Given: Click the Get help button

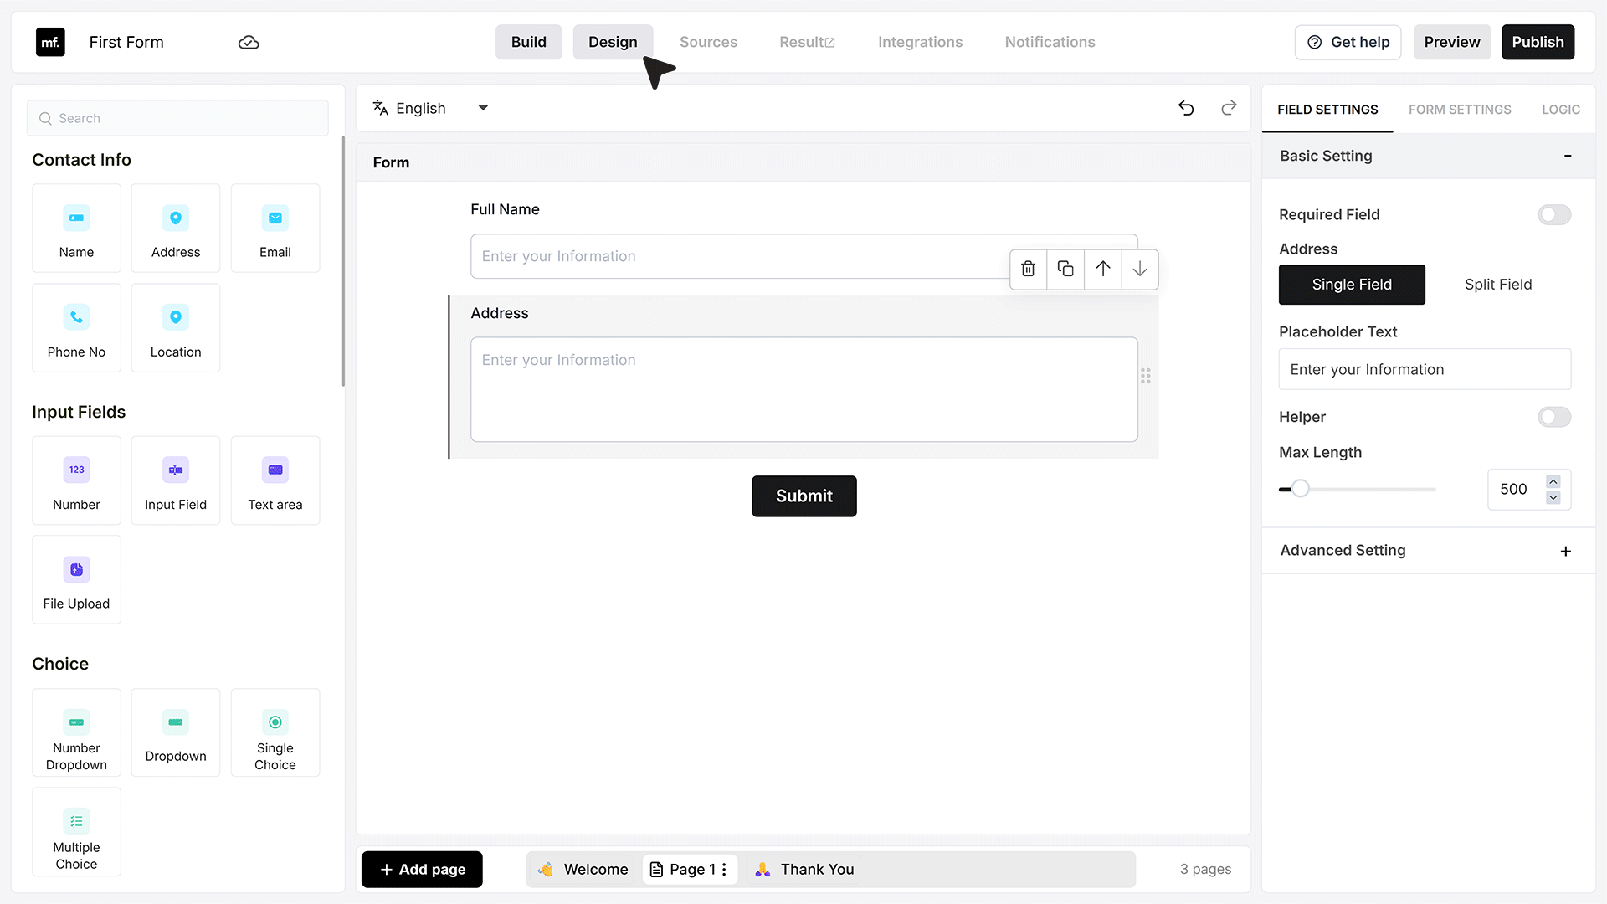Looking at the screenshot, I should pyautogui.click(x=1348, y=42).
